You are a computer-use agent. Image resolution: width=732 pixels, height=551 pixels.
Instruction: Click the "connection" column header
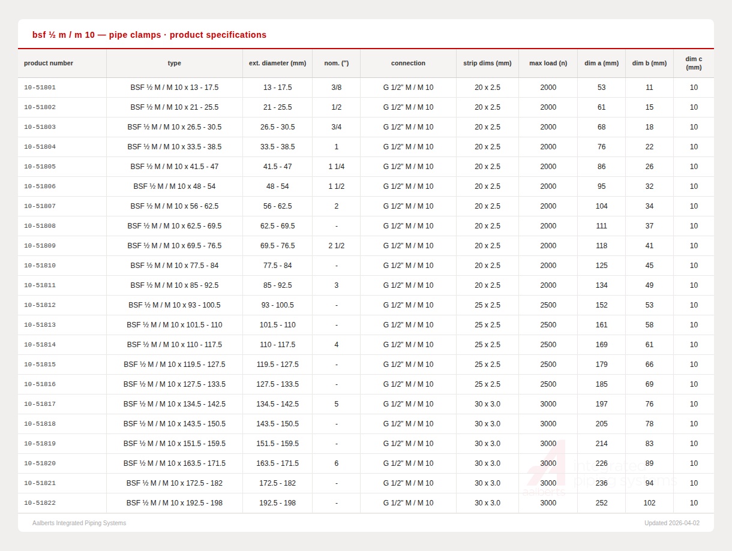(408, 63)
